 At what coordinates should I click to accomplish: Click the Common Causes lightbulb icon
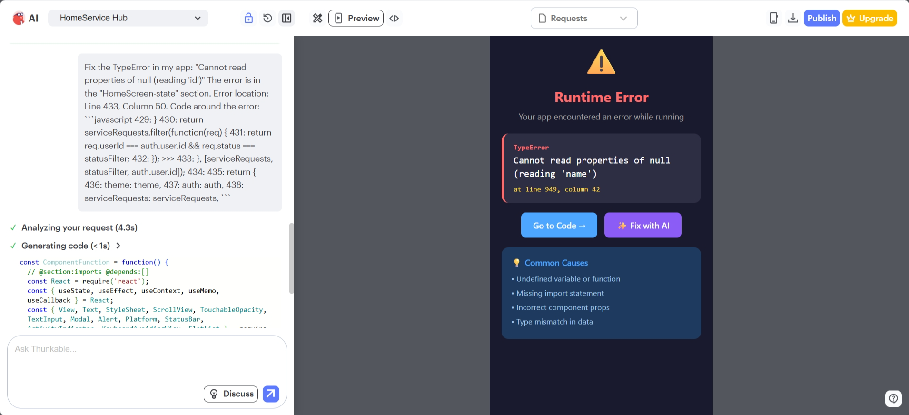(516, 263)
